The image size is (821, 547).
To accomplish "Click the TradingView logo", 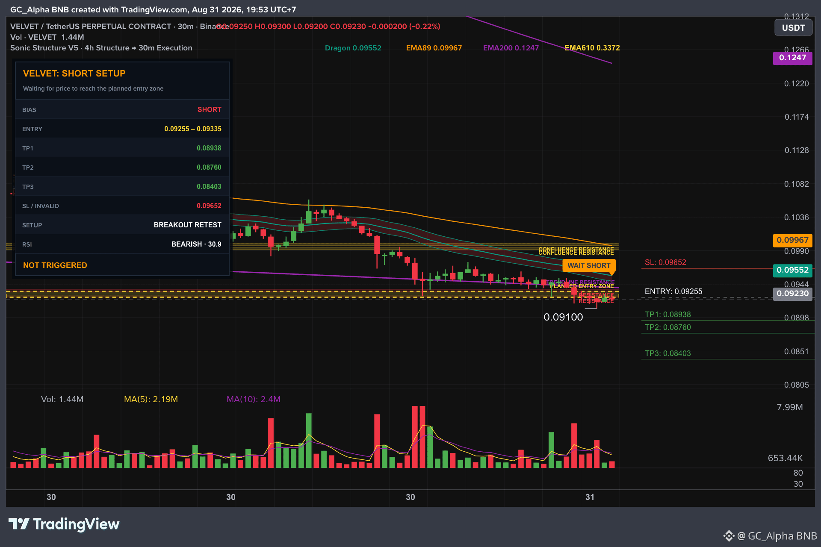I will 64,524.
